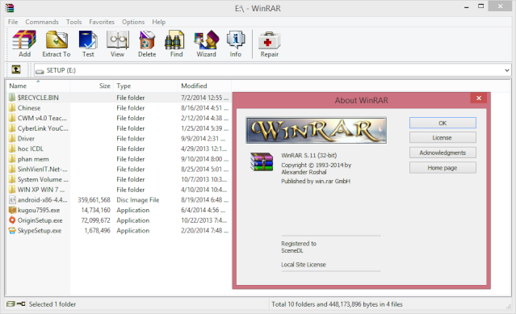This screenshot has width=516, height=314.
Task: Click the OriginSetup.exe application icon
Action: coord(12,220)
